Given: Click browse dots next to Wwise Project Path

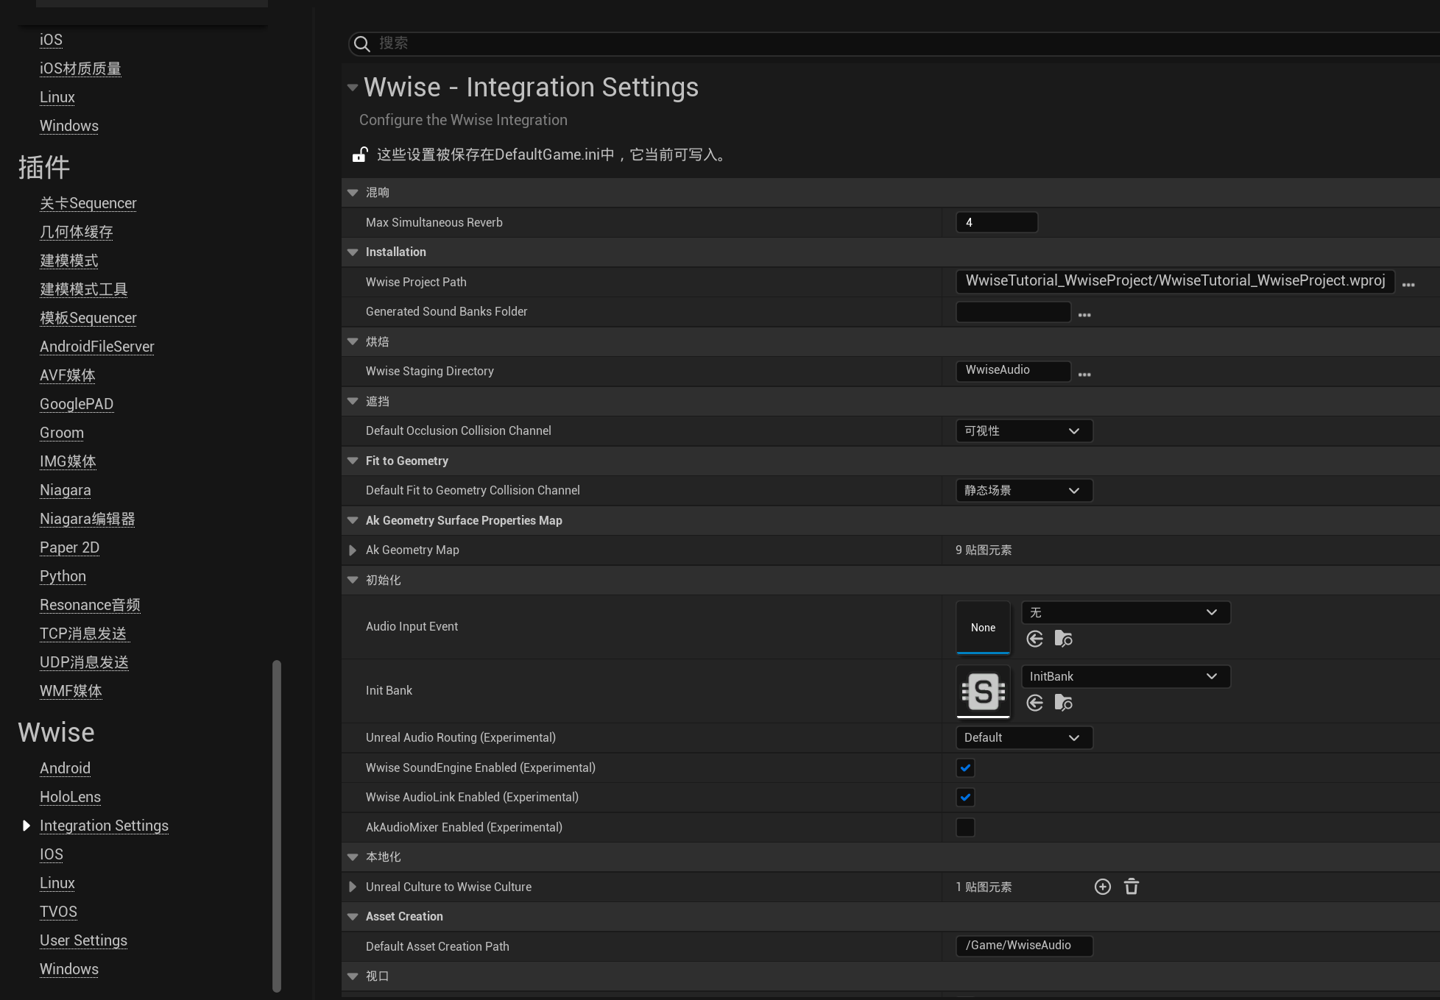Looking at the screenshot, I should [1408, 285].
